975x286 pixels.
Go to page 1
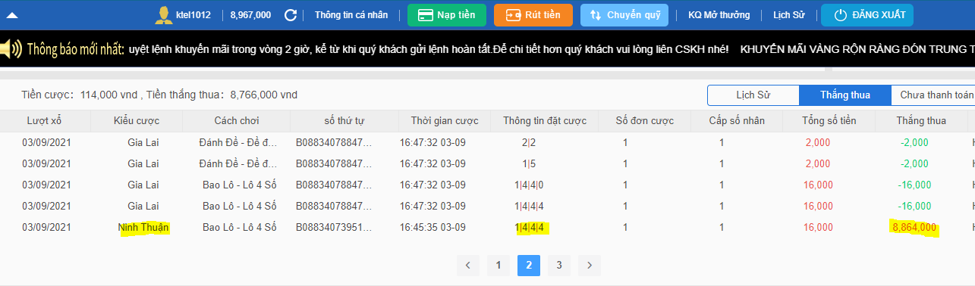pyautogui.click(x=499, y=265)
